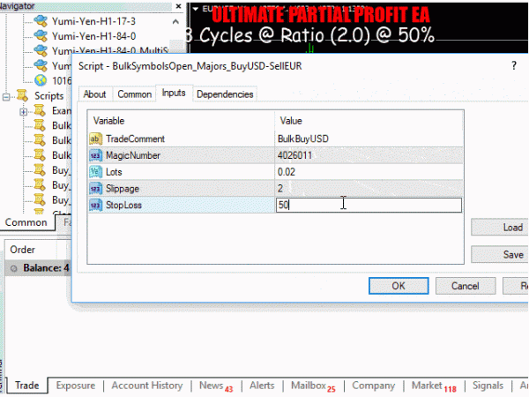Screen dimensions: 529x397
Task: Open the Dependencies tab
Action: pyautogui.click(x=225, y=94)
